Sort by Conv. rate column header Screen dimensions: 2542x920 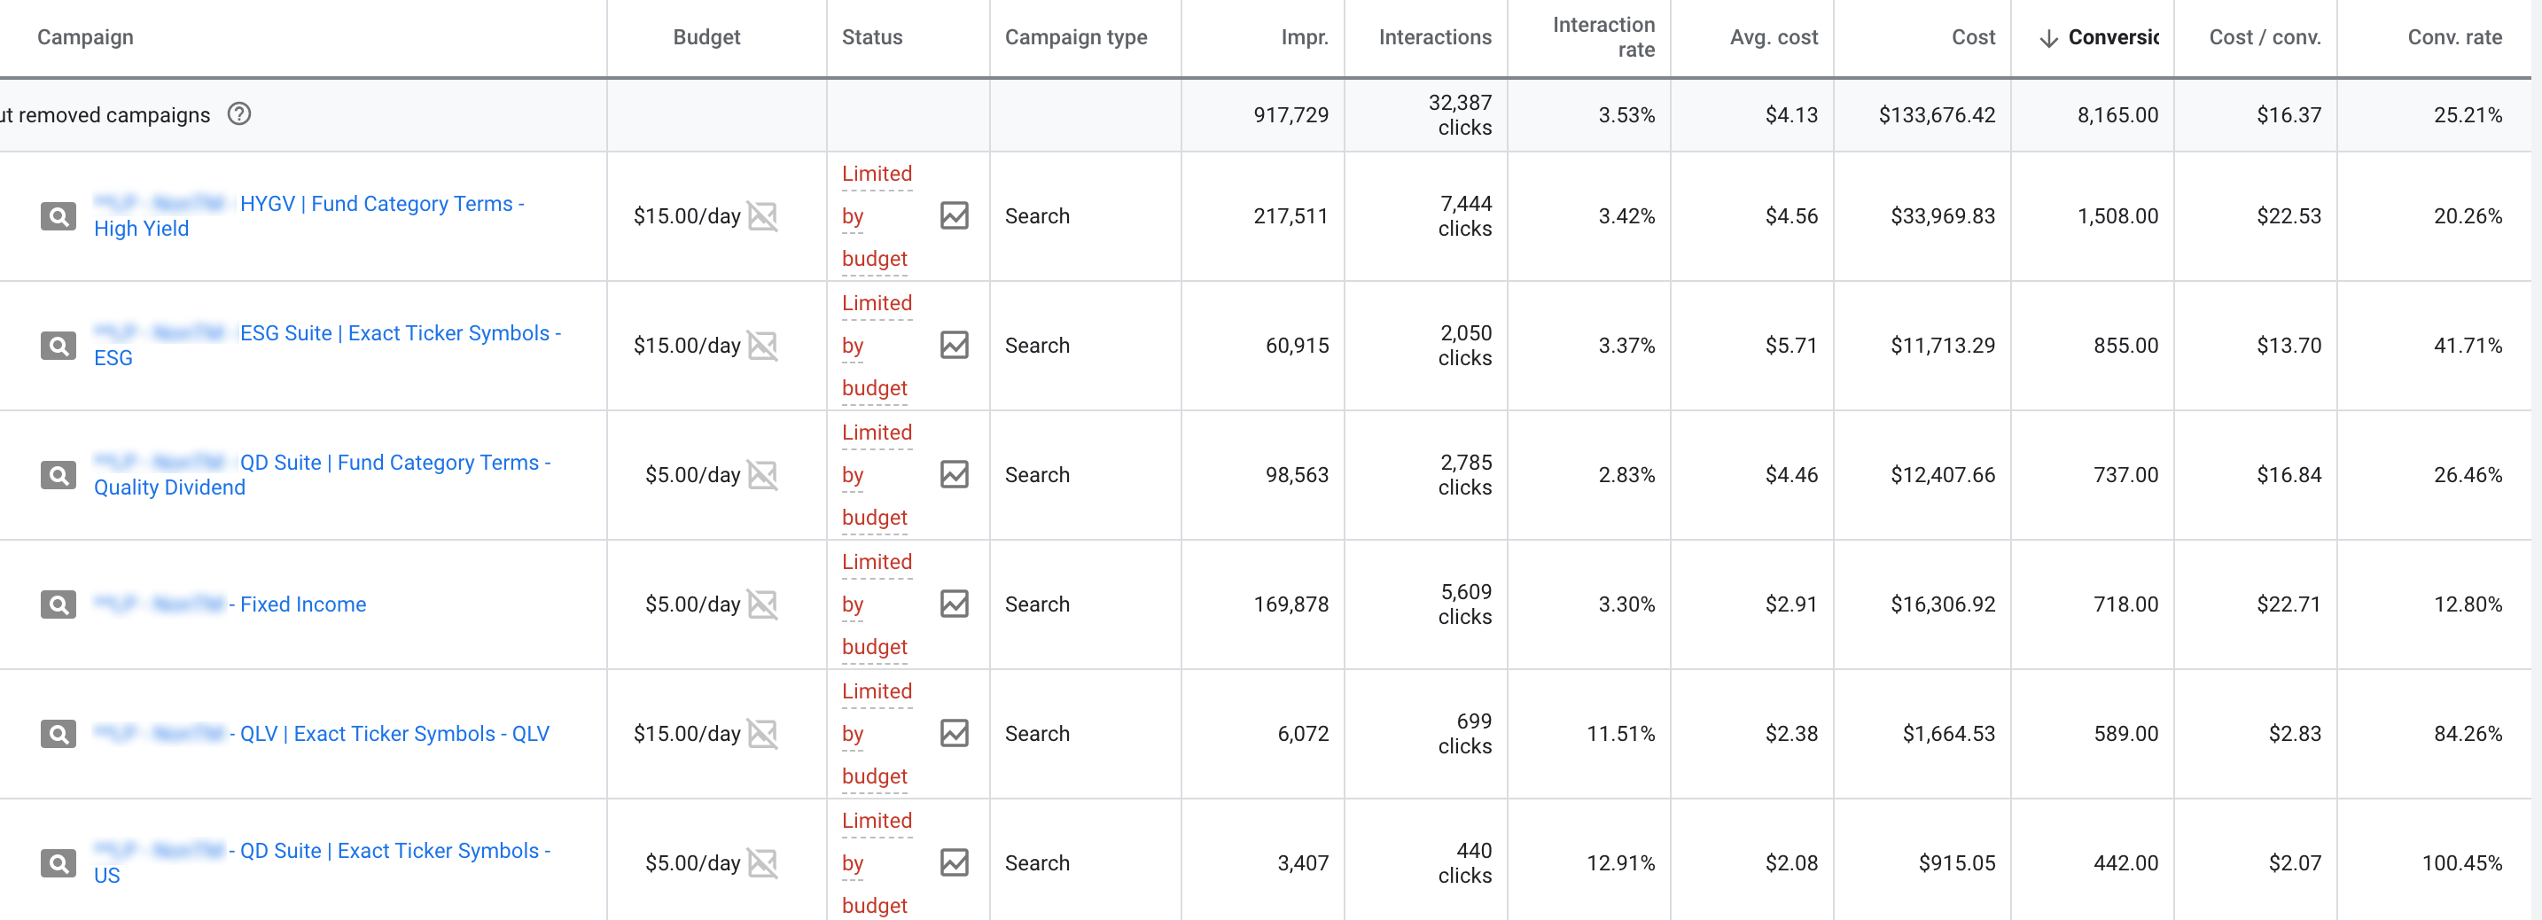coord(2453,37)
